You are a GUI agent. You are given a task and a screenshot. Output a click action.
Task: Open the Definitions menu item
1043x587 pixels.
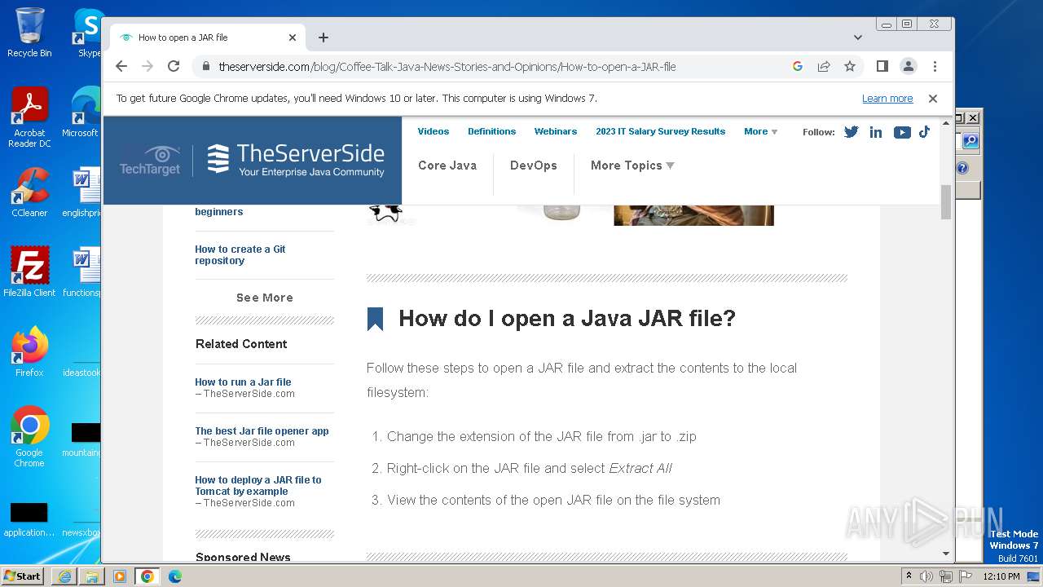491,131
